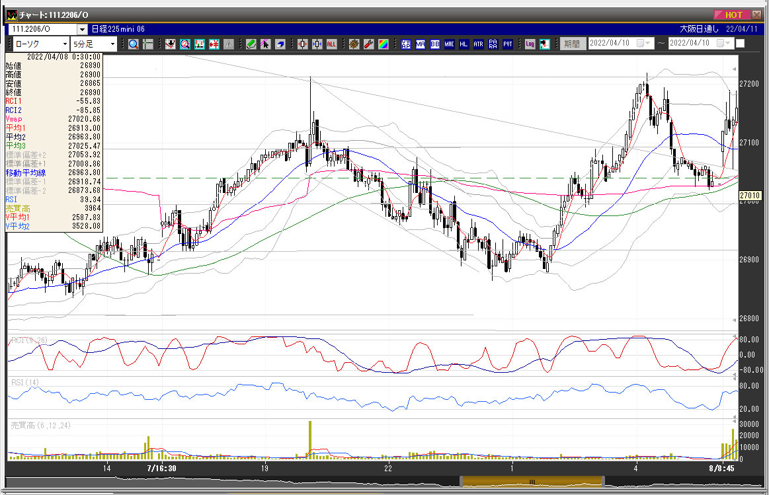
Task: Open the end date calendar dropdown
Action: pos(724,43)
